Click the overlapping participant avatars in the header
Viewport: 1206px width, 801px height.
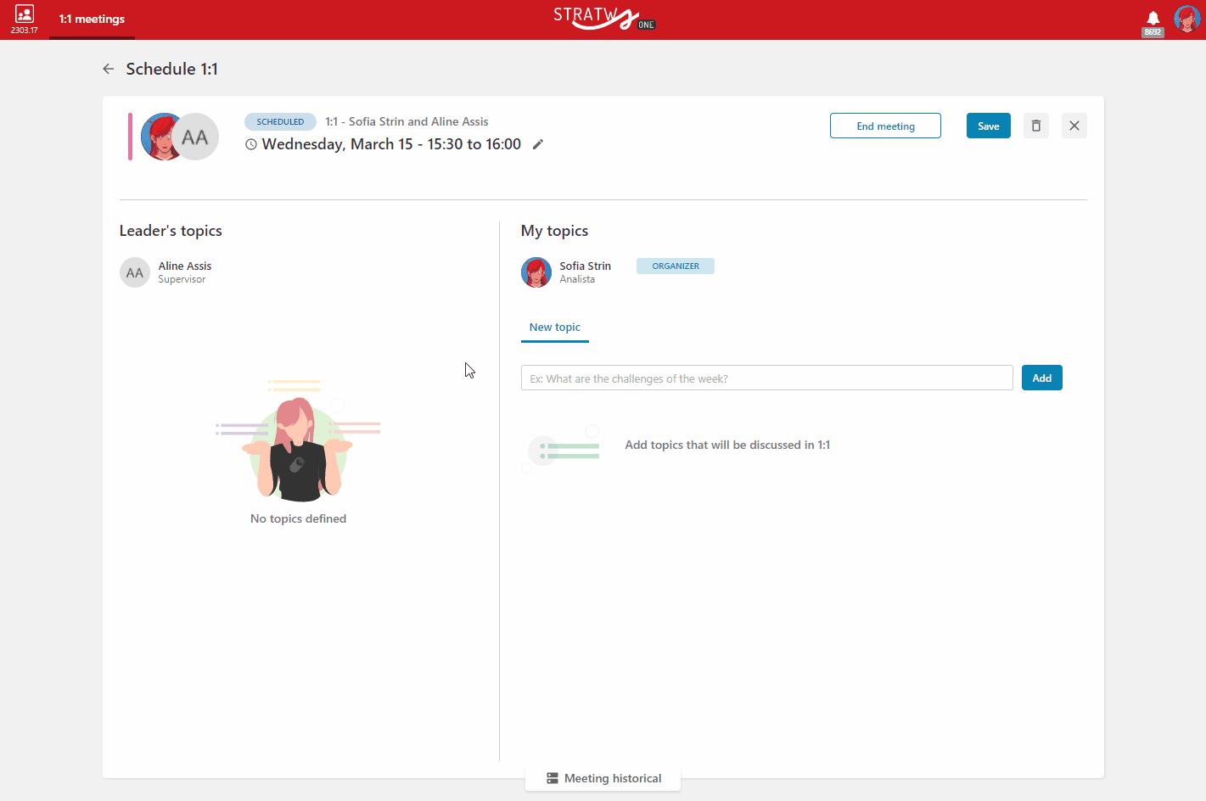[x=180, y=137]
